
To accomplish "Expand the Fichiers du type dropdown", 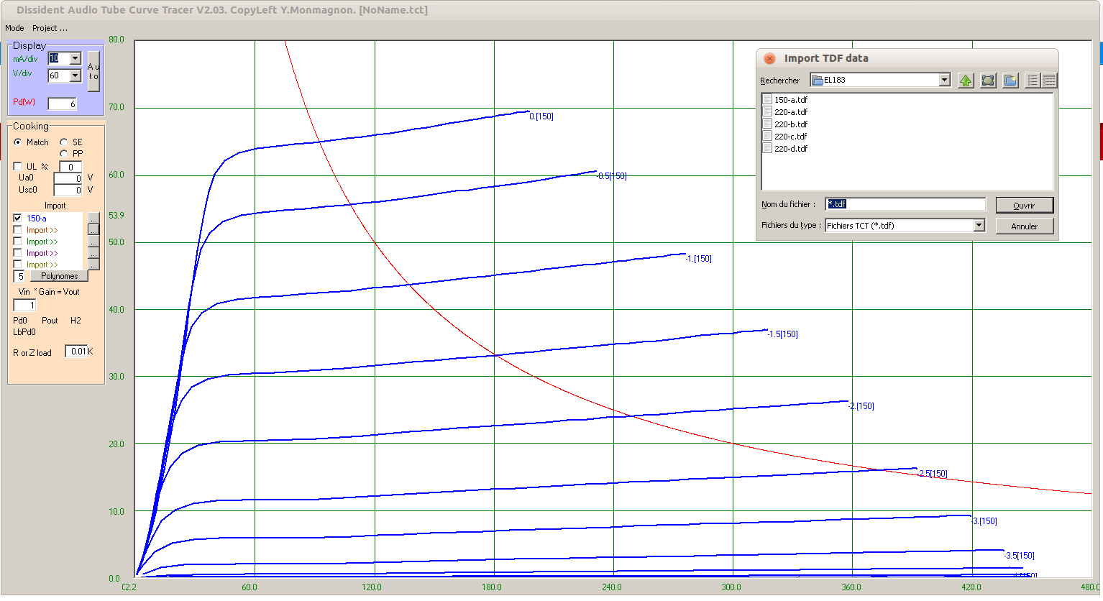I will 979,225.
